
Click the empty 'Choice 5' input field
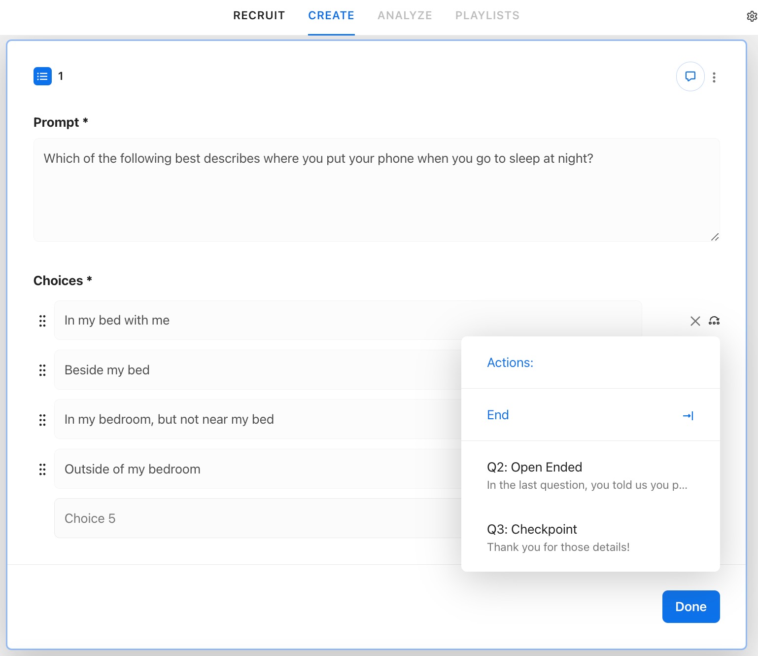(x=258, y=518)
